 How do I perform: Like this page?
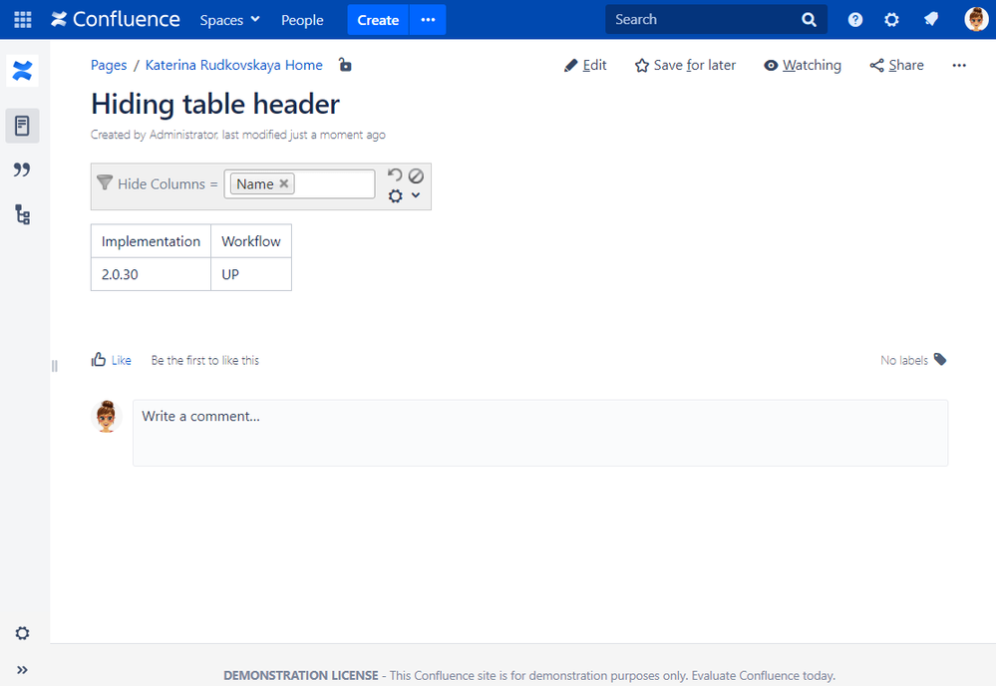click(x=111, y=360)
